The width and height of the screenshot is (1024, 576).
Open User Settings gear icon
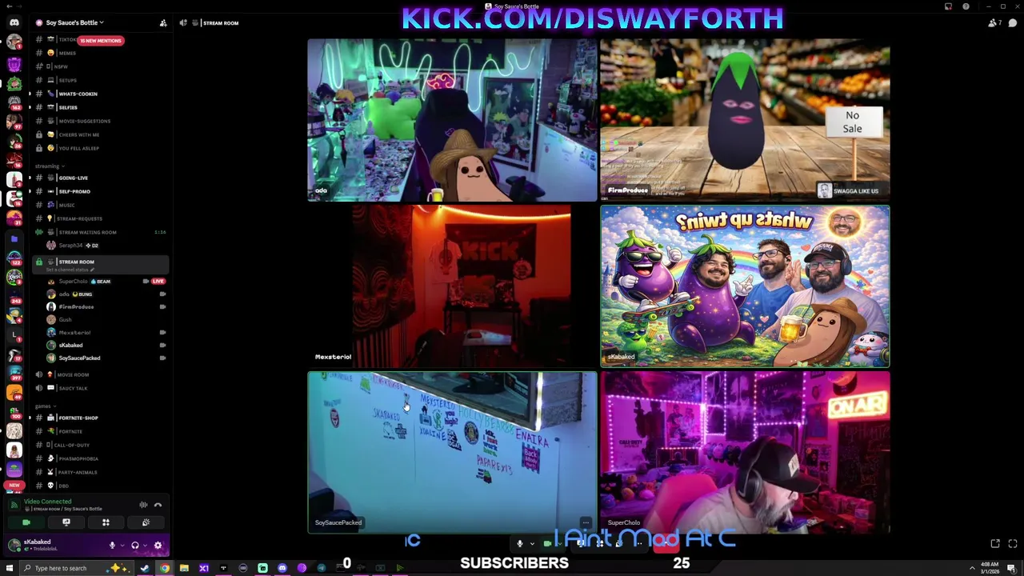point(158,546)
